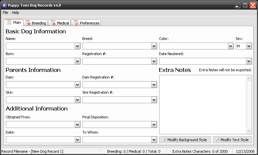Viewport: 258px width, 155px height.
Task: Expand the Color dropdown arrow
Action: click(231, 46)
